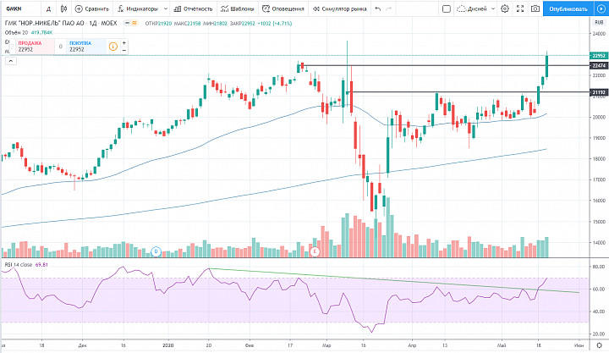Expand the Дисней layout dropdown arrow

[x=493, y=8]
